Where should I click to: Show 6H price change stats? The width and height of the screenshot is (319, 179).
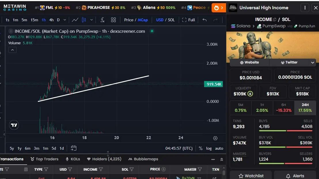284,108
